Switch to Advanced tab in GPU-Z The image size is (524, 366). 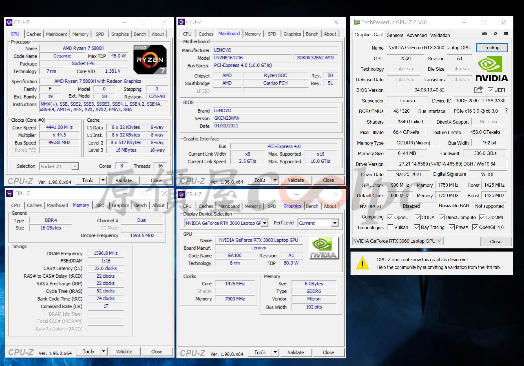tap(417, 35)
